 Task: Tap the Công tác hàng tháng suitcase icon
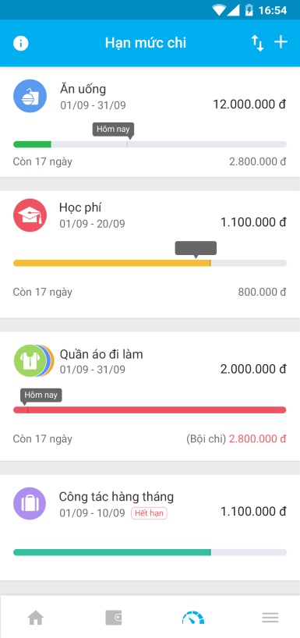tap(30, 503)
